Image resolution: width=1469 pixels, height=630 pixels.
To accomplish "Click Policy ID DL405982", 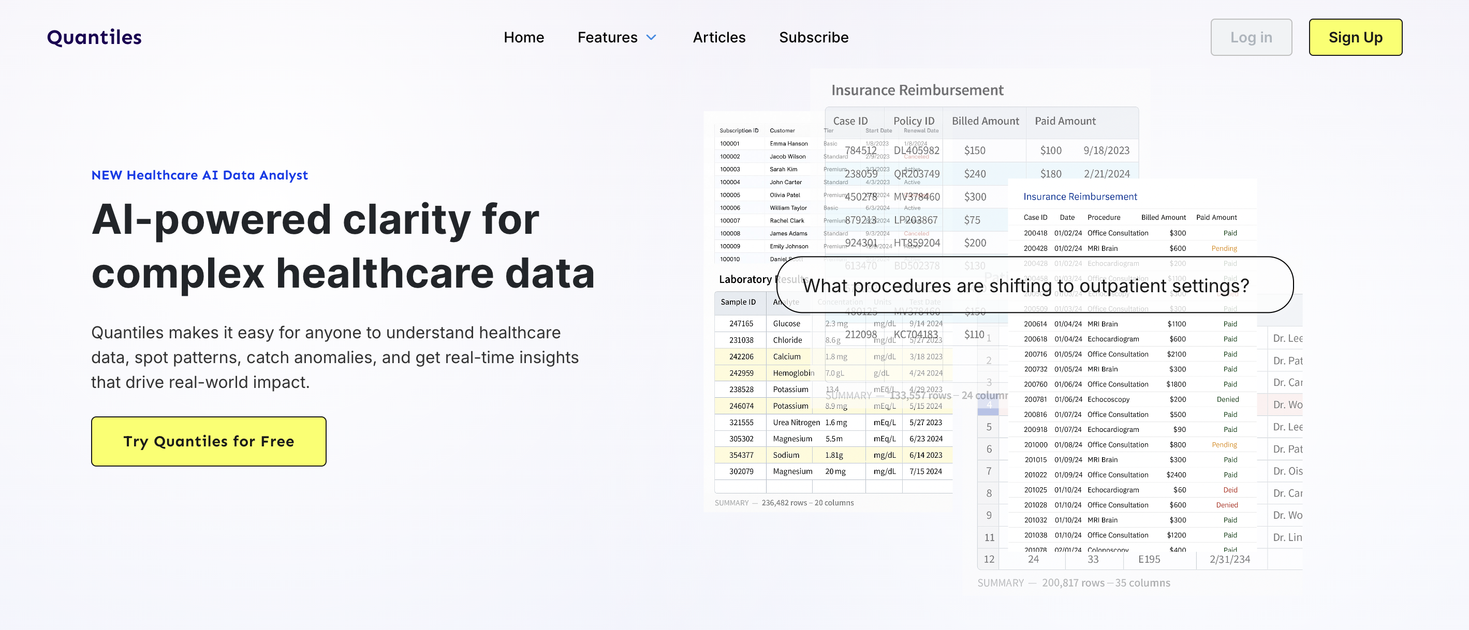I will [916, 151].
